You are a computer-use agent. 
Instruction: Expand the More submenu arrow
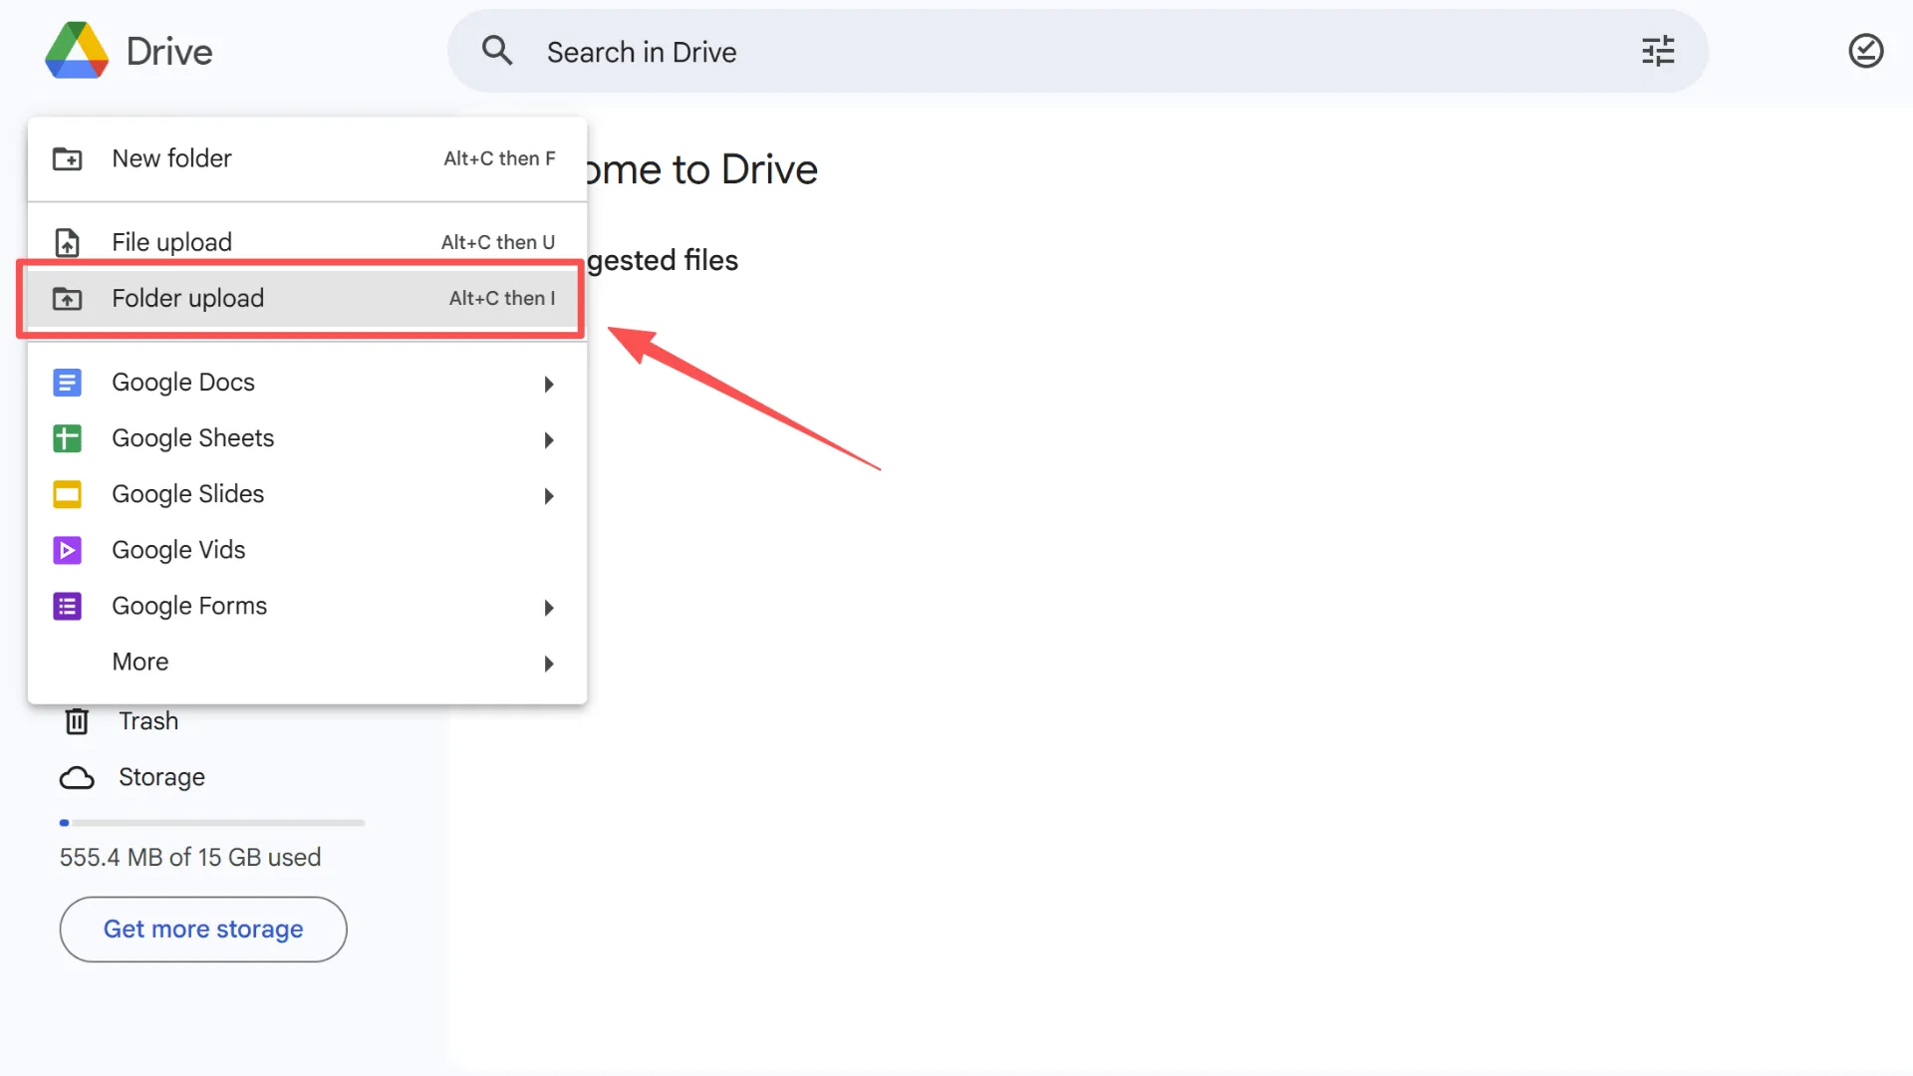point(549,663)
